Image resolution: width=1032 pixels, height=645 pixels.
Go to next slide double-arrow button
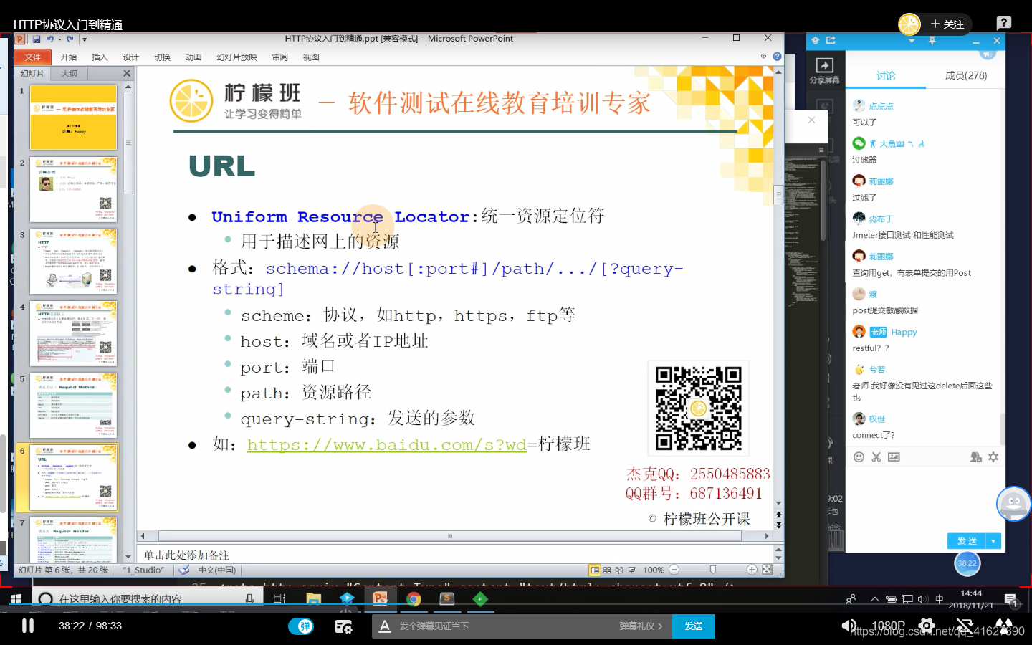(778, 525)
